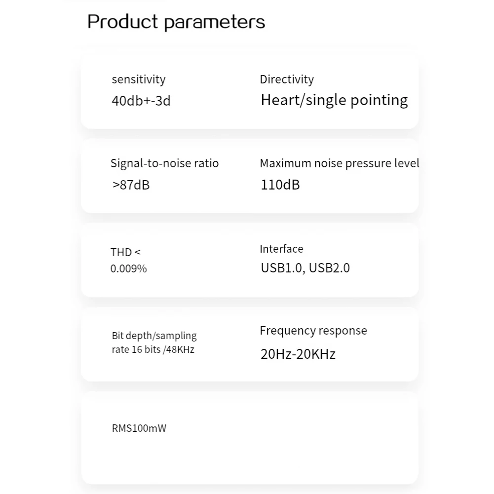Click the THD and Interface parameter card
The height and width of the screenshot is (494, 494).
click(250, 260)
